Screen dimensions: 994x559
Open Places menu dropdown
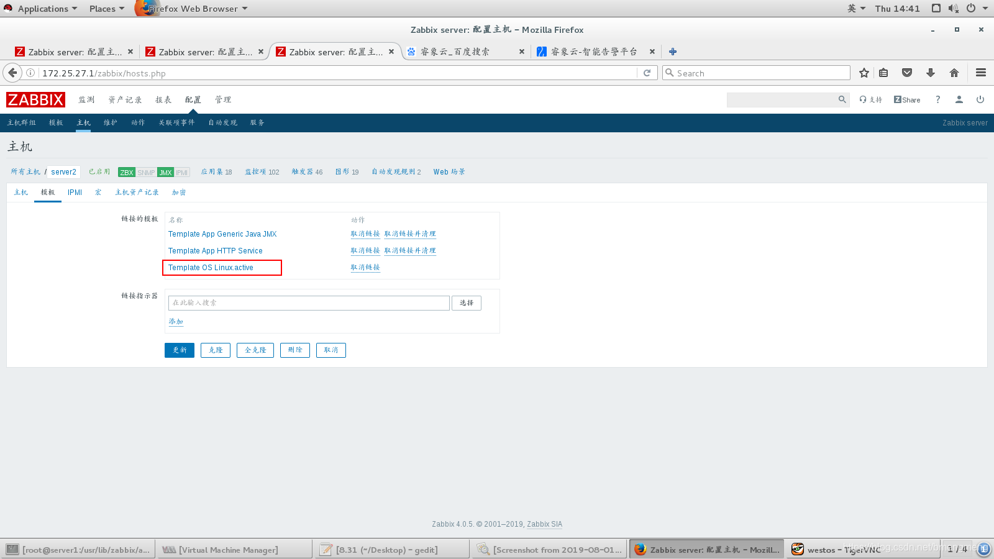coord(106,8)
